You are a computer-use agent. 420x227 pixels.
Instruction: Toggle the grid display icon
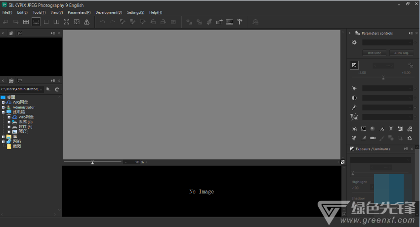77,22
